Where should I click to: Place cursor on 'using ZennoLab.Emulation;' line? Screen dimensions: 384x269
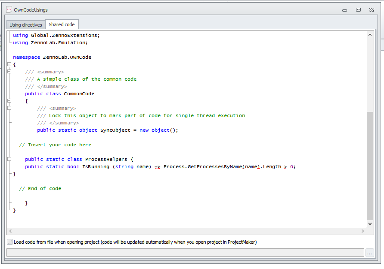[50, 43]
